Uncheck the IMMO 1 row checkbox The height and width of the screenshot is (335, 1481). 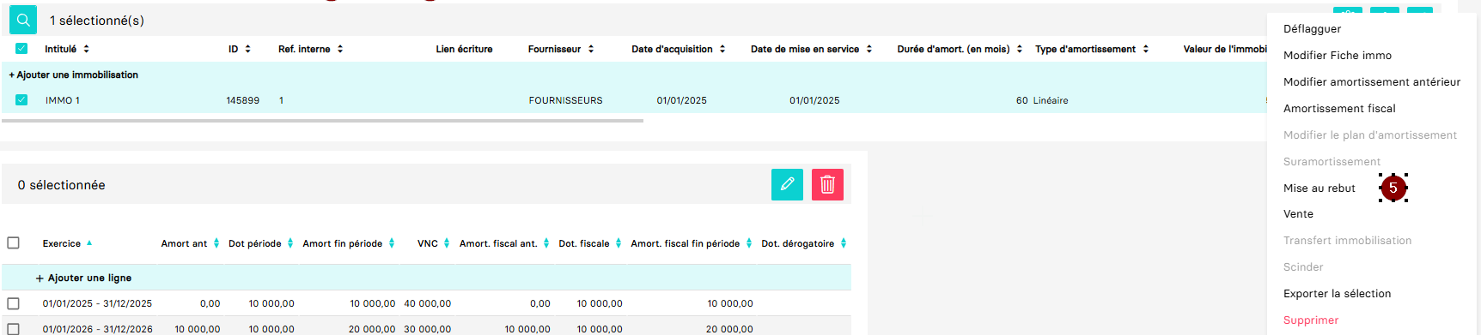click(x=21, y=100)
